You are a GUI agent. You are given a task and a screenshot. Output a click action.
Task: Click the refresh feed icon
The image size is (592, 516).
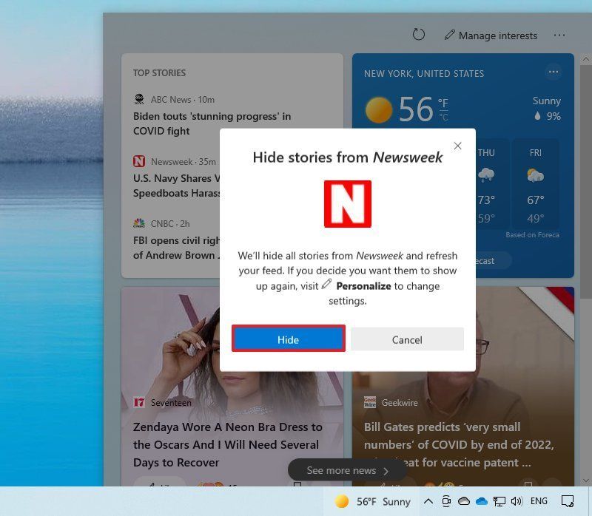(x=419, y=35)
